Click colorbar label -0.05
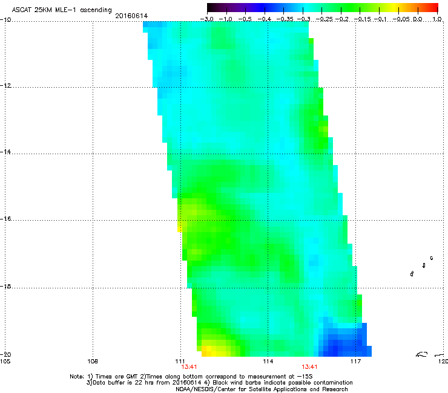This screenshot has height=393, width=448. point(401,19)
